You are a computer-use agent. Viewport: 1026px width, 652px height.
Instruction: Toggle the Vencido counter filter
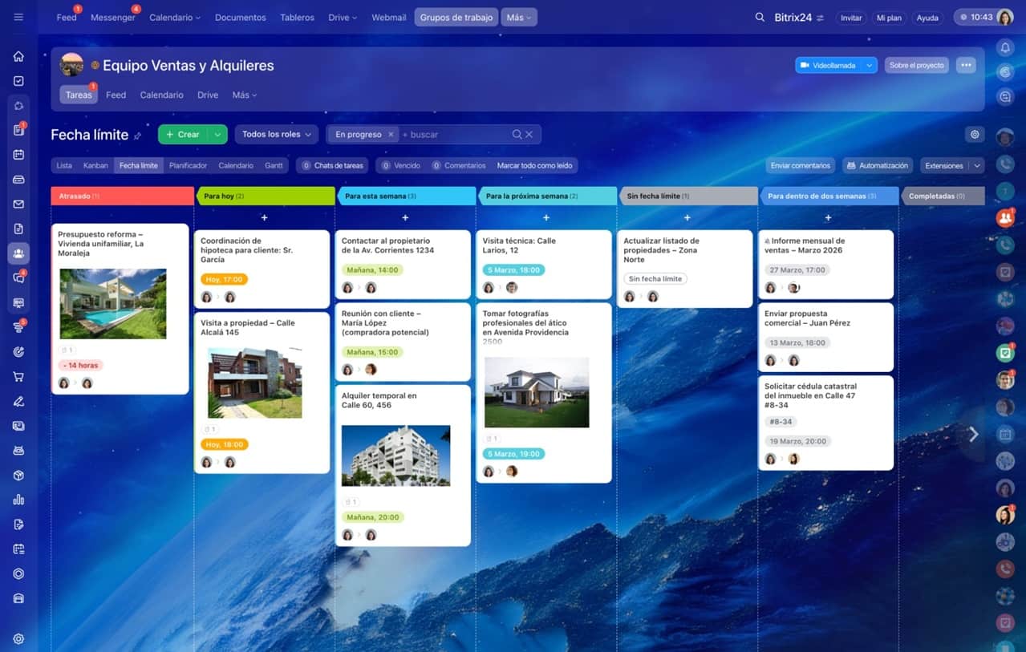(400, 165)
